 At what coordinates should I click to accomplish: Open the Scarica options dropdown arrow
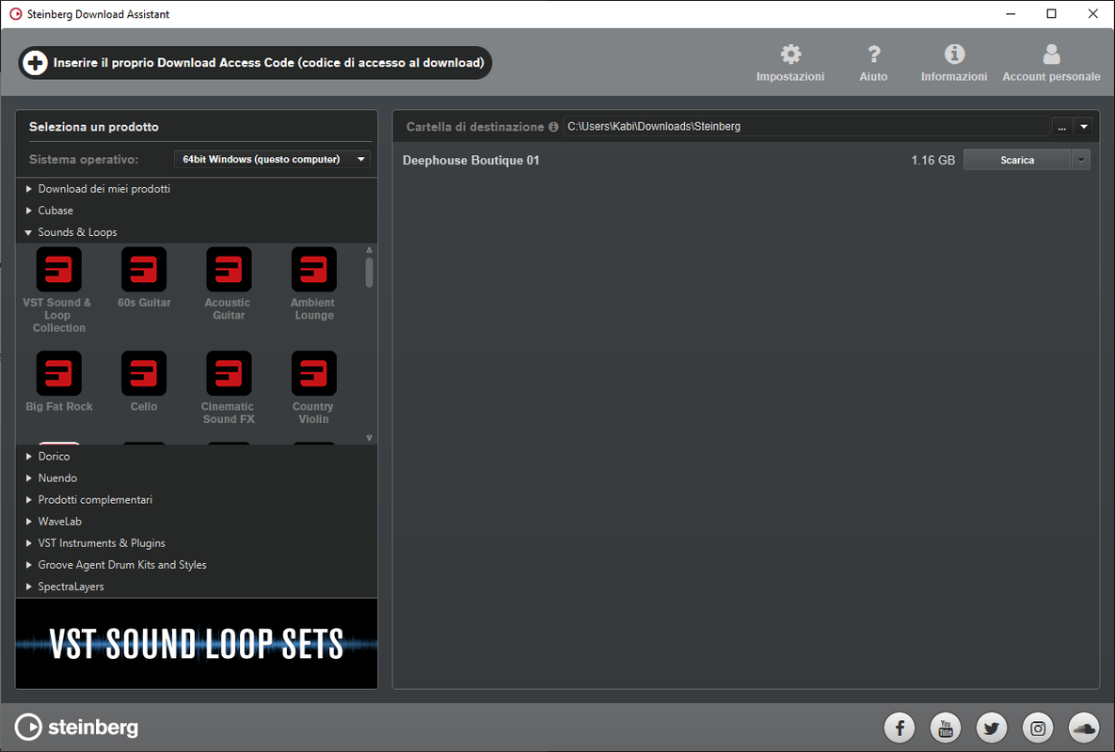pos(1081,160)
